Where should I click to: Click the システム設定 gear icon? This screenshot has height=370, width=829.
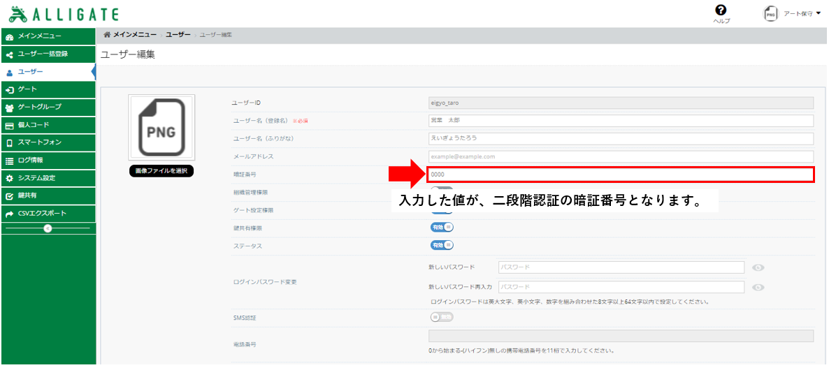tap(9, 179)
